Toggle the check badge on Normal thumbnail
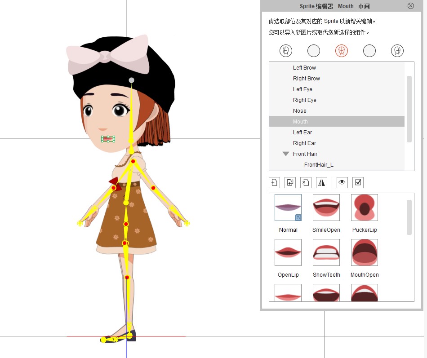 298,217
